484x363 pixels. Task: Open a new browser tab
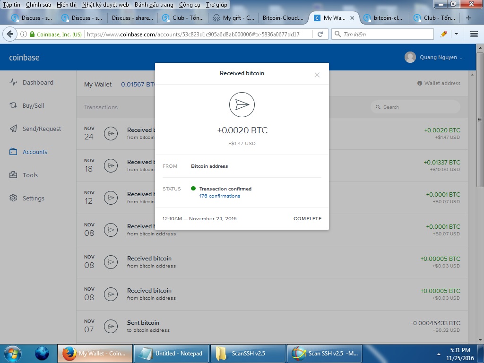[468, 18]
